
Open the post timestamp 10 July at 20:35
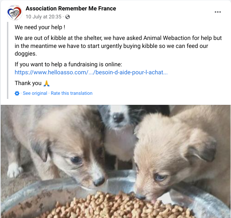point(43,17)
